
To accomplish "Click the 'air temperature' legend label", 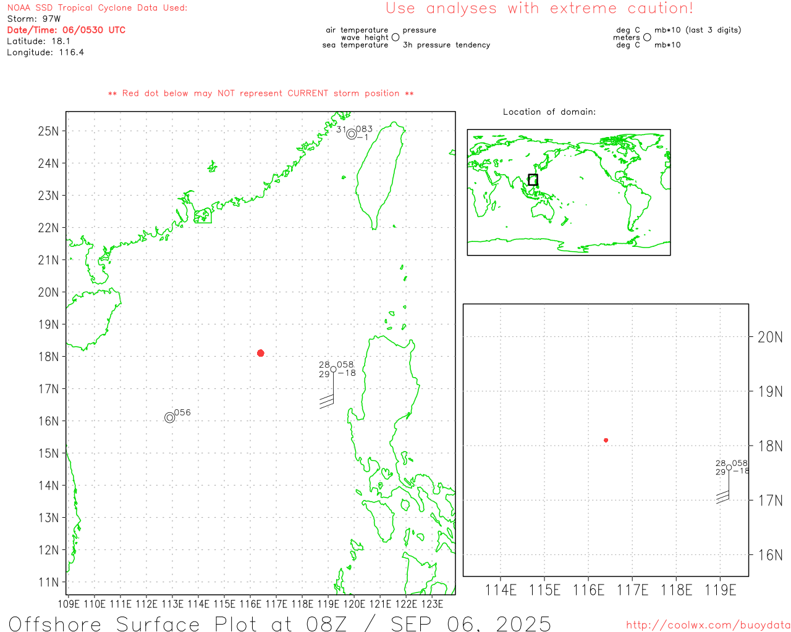I will 357,30.
